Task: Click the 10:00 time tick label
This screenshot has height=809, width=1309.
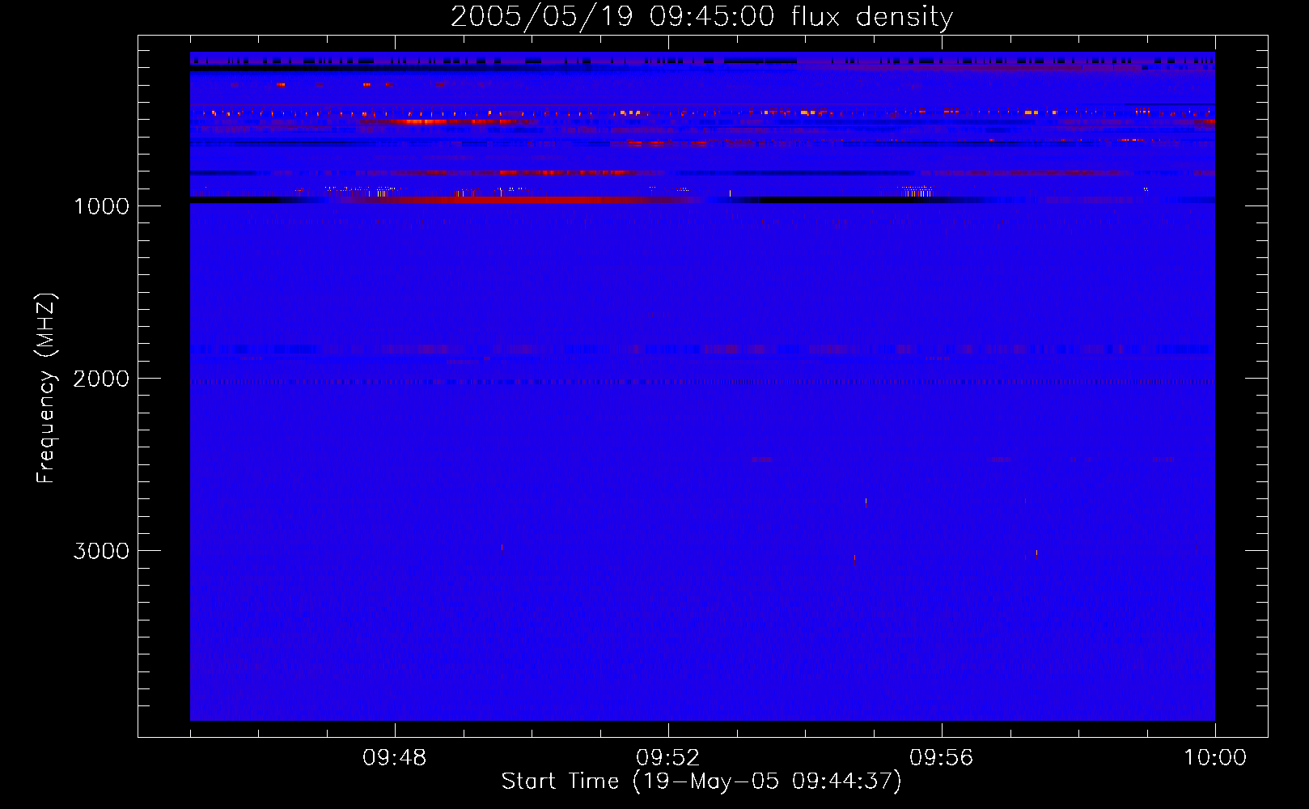Action: click(1215, 758)
